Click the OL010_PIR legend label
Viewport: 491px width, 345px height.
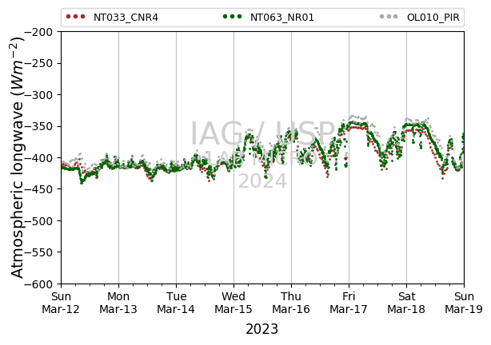pyautogui.click(x=433, y=18)
